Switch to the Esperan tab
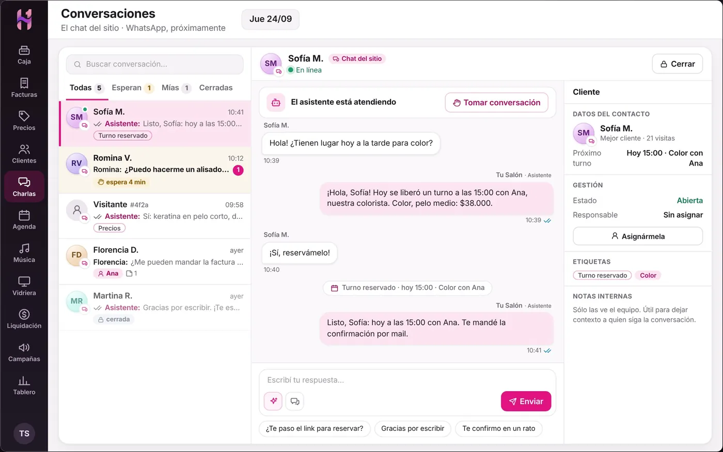Image resolution: width=723 pixels, height=452 pixels. pos(133,88)
